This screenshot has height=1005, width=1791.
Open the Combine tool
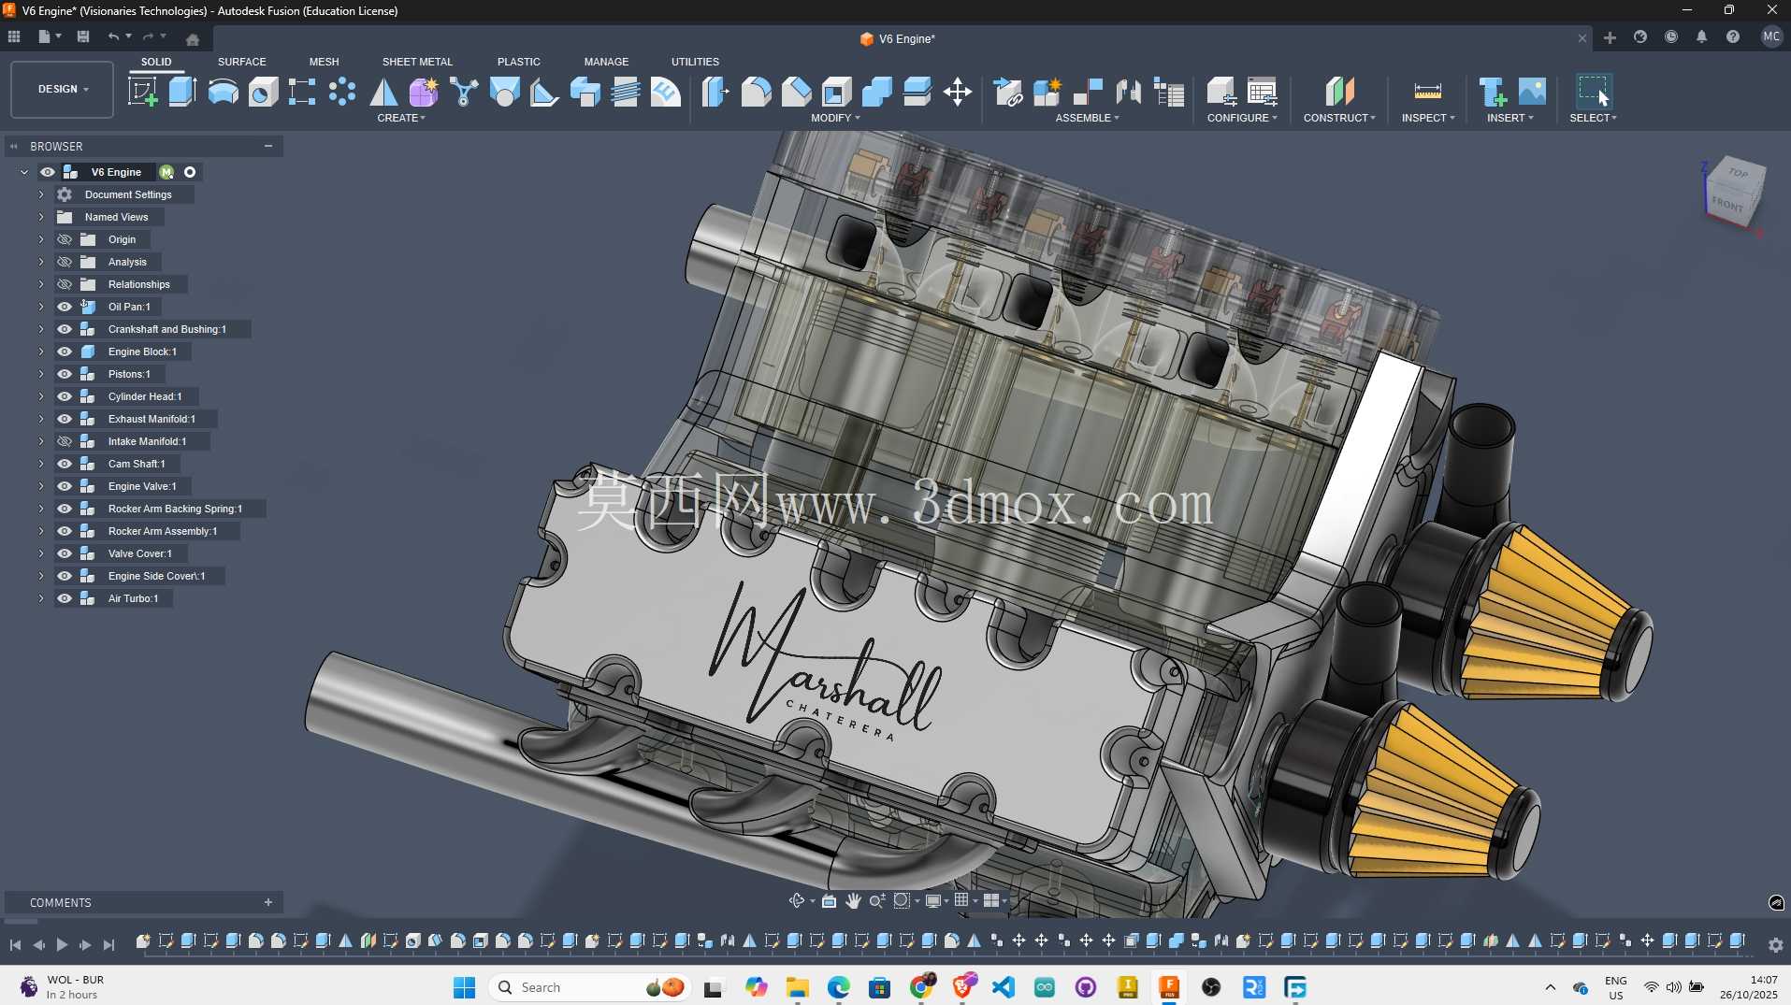(876, 92)
